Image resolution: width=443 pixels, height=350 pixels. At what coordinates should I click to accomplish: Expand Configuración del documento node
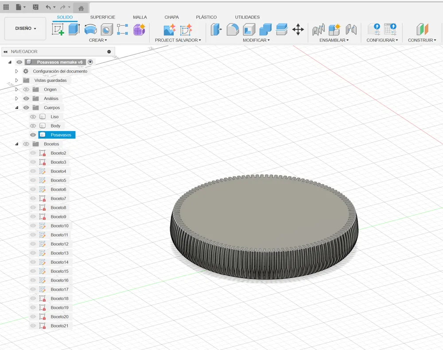point(16,71)
